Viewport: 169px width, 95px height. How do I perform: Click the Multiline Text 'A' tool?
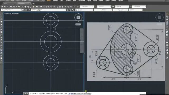pos(1,60)
